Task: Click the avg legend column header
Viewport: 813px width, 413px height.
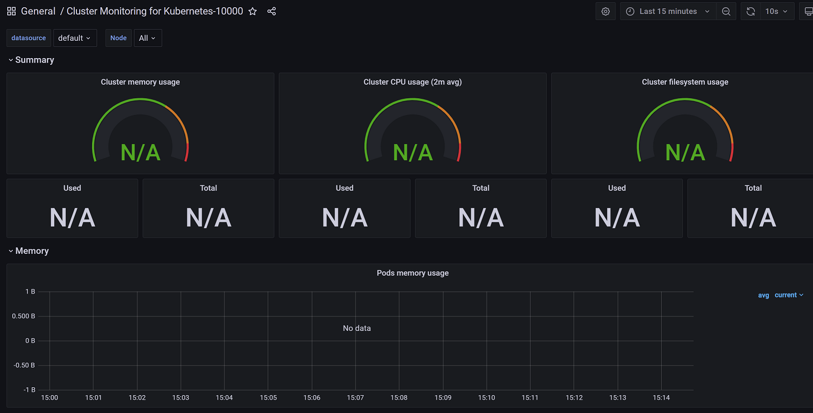Action: coord(763,295)
